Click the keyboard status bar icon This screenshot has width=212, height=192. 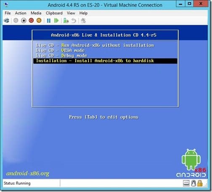tap(186, 183)
